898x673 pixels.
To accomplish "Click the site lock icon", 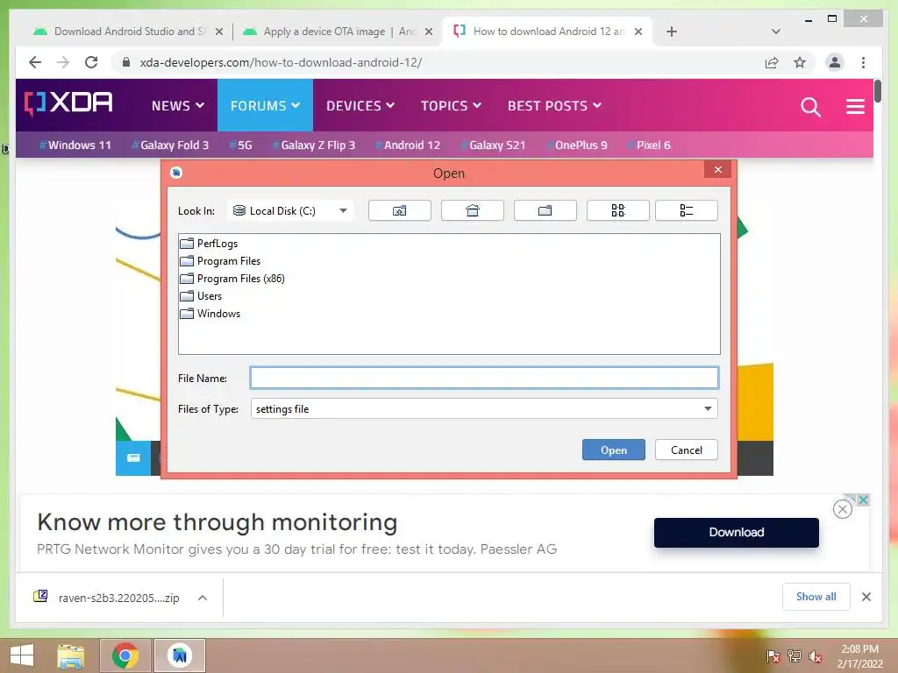I will click(126, 62).
